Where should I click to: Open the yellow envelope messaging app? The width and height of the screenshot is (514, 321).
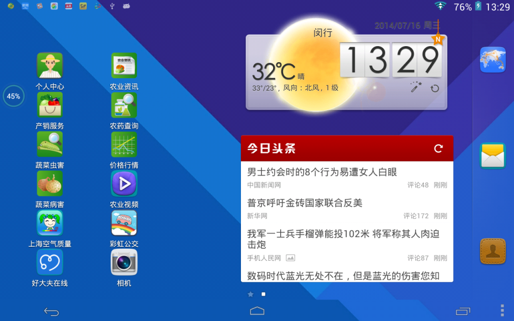pos(492,156)
